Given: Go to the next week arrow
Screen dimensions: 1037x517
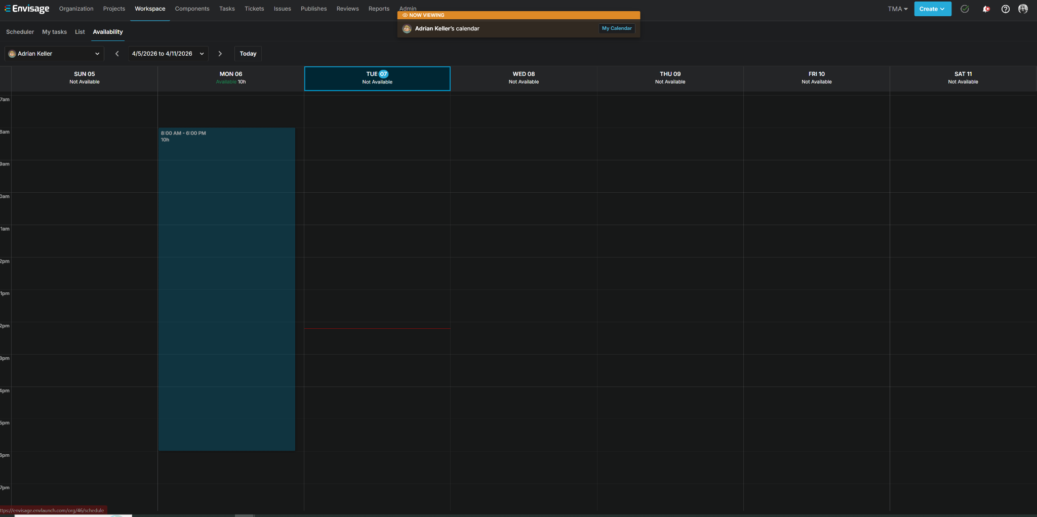Looking at the screenshot, I should tap(220, 54).
